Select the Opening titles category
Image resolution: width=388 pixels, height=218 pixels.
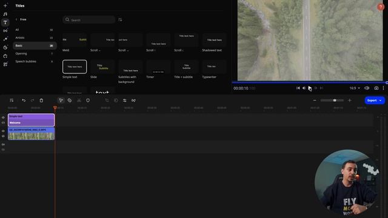35,53
